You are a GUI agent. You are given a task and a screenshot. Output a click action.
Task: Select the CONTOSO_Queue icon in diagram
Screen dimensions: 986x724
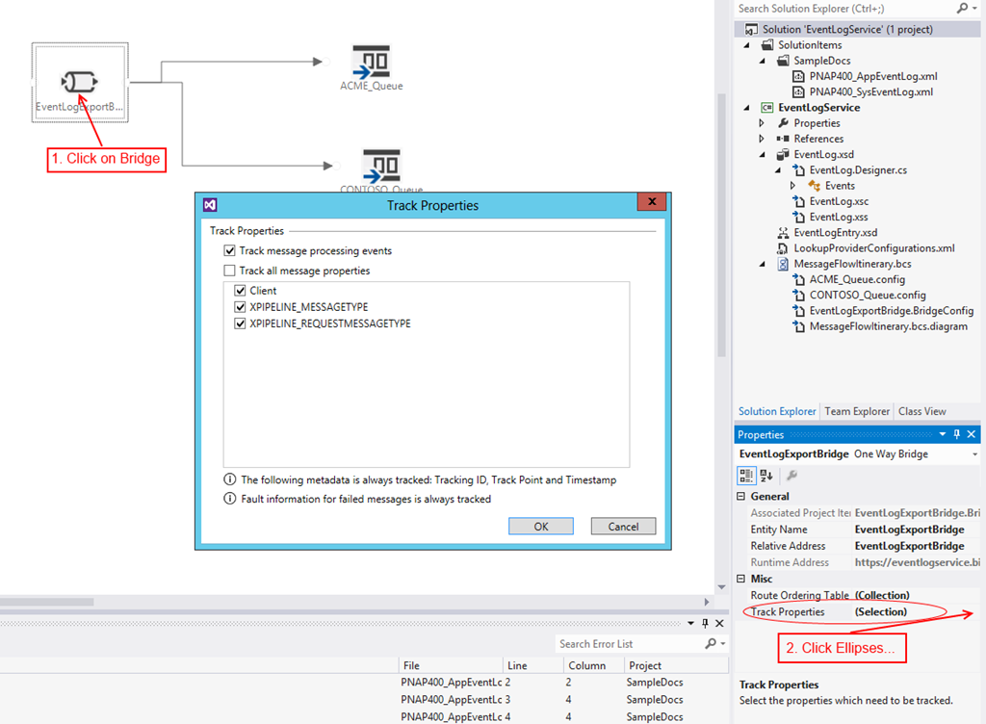[x=381, y=165]
